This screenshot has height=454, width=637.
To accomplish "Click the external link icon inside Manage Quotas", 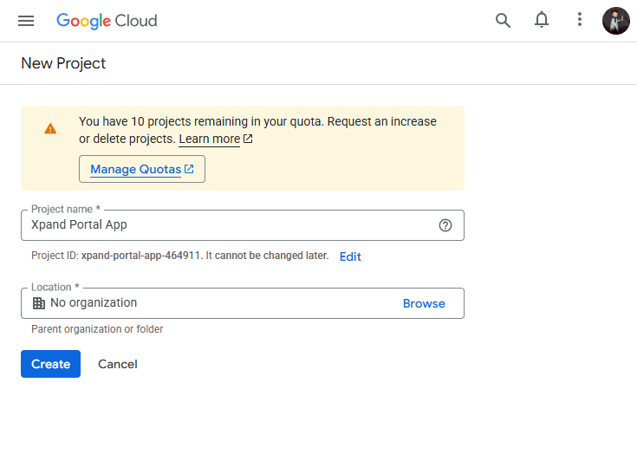I will point(189,169).
